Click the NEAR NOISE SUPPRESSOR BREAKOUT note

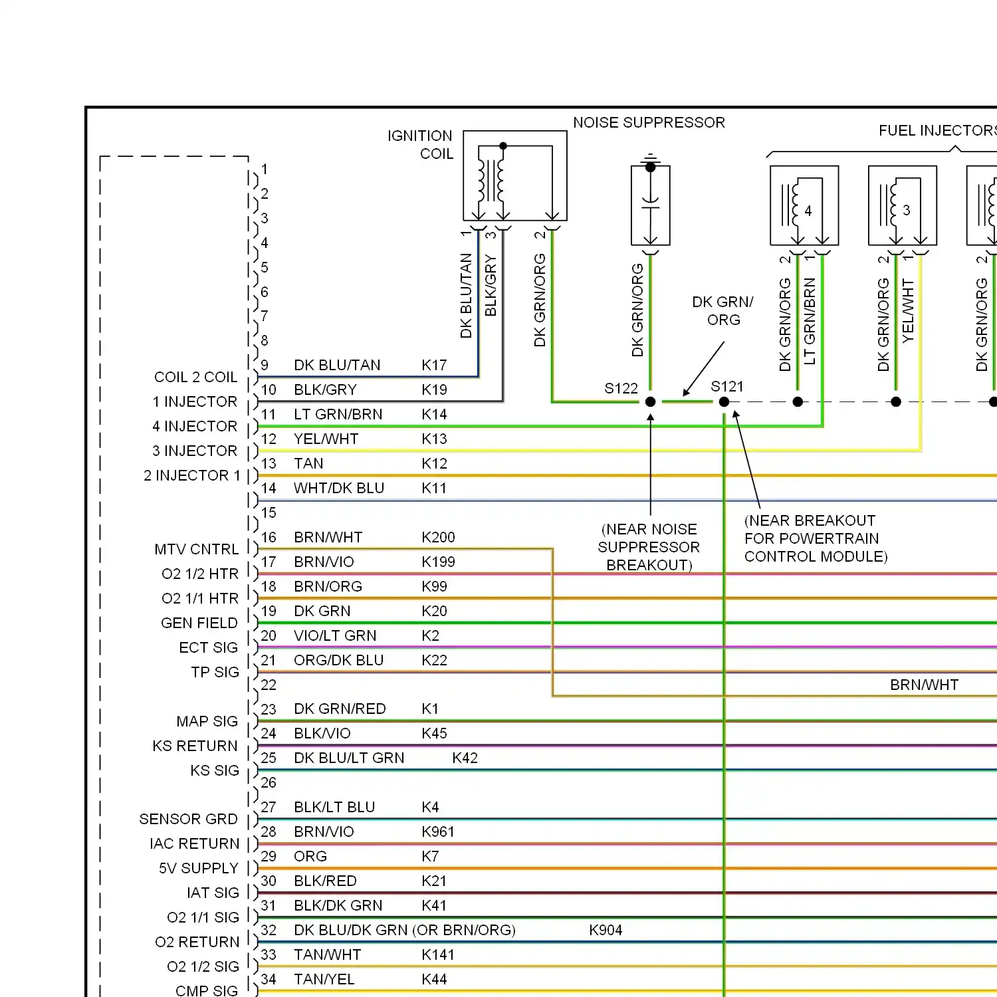coord(649,547)
